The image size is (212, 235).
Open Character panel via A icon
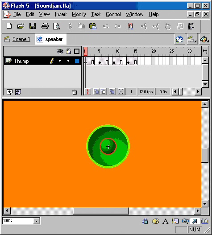click(x=165, y=221)
